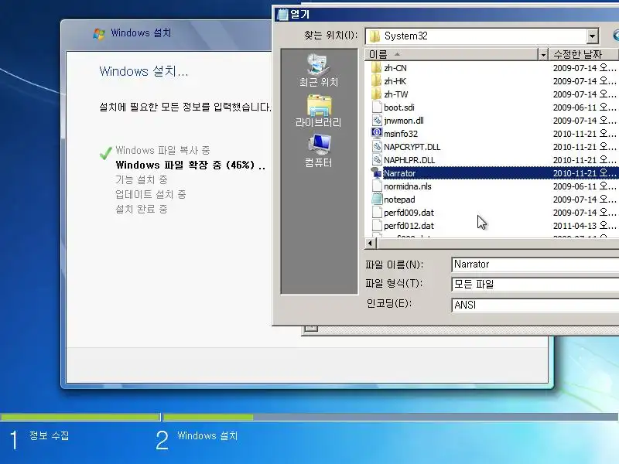Select the jnwmon.dll file name
This screenshot has width=619, height=464.
[404, 121]
